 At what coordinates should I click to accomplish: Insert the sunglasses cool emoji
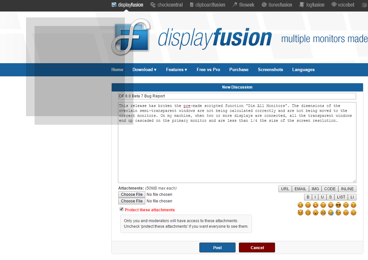tap(338, 205)
